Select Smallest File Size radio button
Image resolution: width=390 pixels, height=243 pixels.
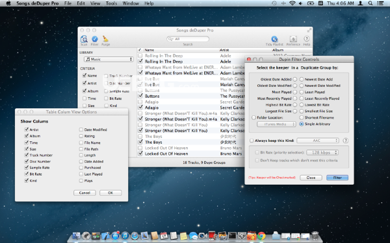pos(302,111)
